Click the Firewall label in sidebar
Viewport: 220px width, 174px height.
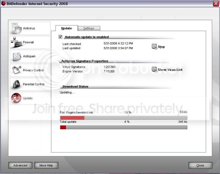pyautogui.click(x=28, y=42)
